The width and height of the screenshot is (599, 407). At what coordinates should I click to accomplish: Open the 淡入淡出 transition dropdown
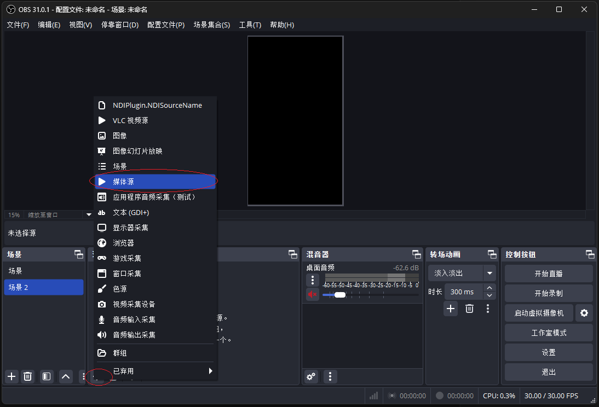coord(462,272)
